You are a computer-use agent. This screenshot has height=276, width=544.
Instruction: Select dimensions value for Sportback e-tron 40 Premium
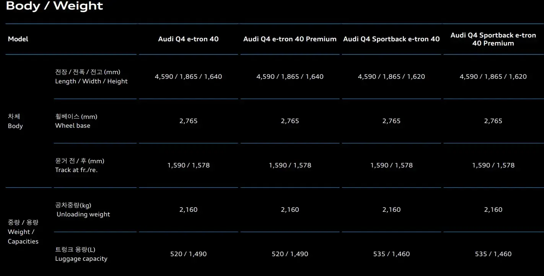tap(493, 76)
